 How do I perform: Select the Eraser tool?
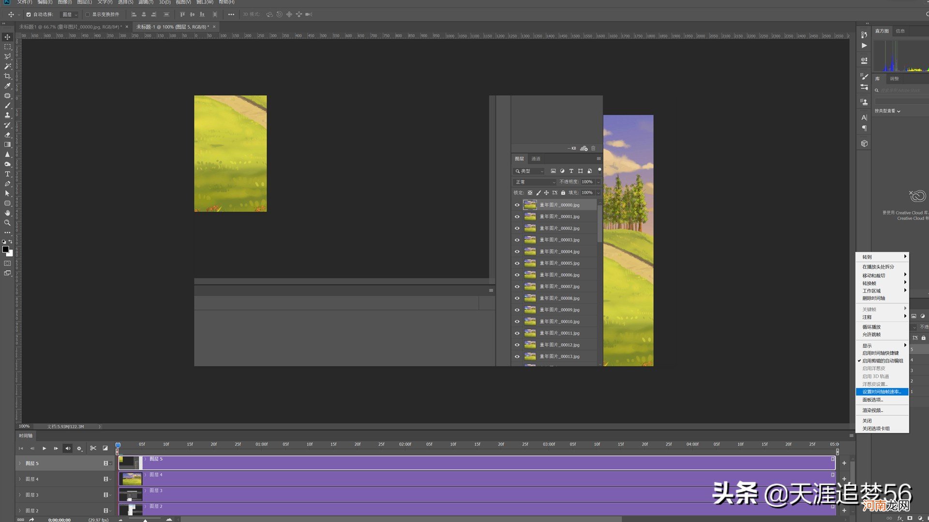(x=7, y=135)
